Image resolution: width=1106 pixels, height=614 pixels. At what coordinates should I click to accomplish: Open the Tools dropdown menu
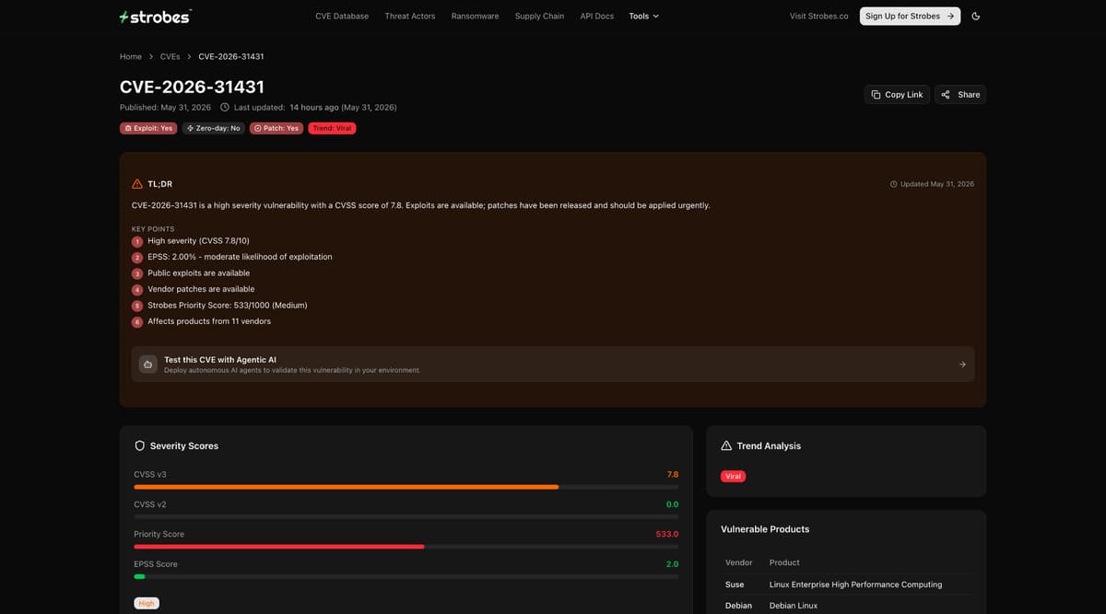point(643,16)
